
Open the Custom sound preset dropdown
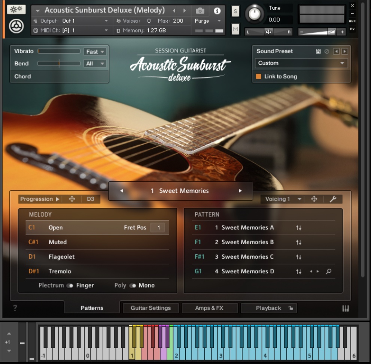pyautogui.click(x=301, y=63)
